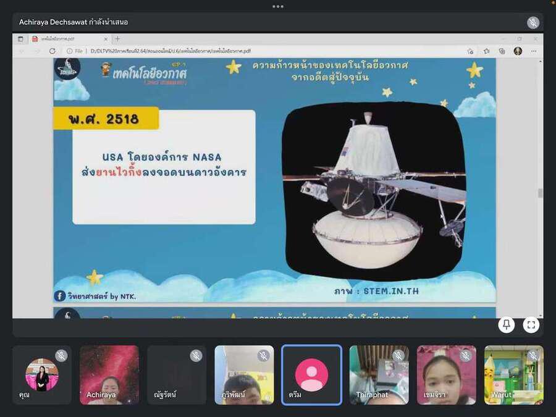This screenshot has height=417, width=556.
Task: Open new browser tab with plus
Action: coord(117,38)
